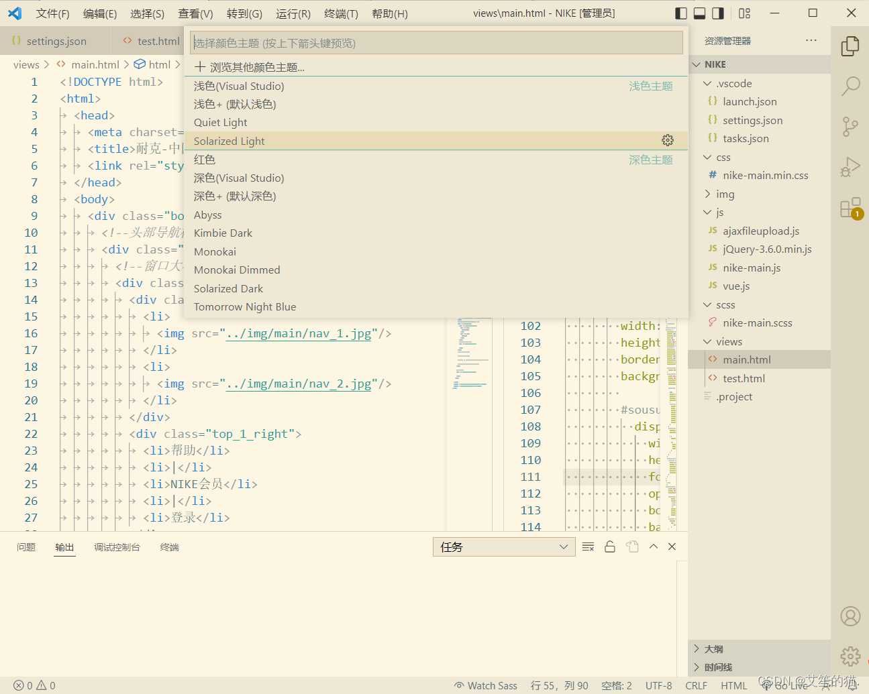Open the 文件(F) menu

tap(52, 13)
